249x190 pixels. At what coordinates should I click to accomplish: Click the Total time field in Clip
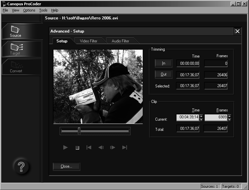(x=188, y=129)
